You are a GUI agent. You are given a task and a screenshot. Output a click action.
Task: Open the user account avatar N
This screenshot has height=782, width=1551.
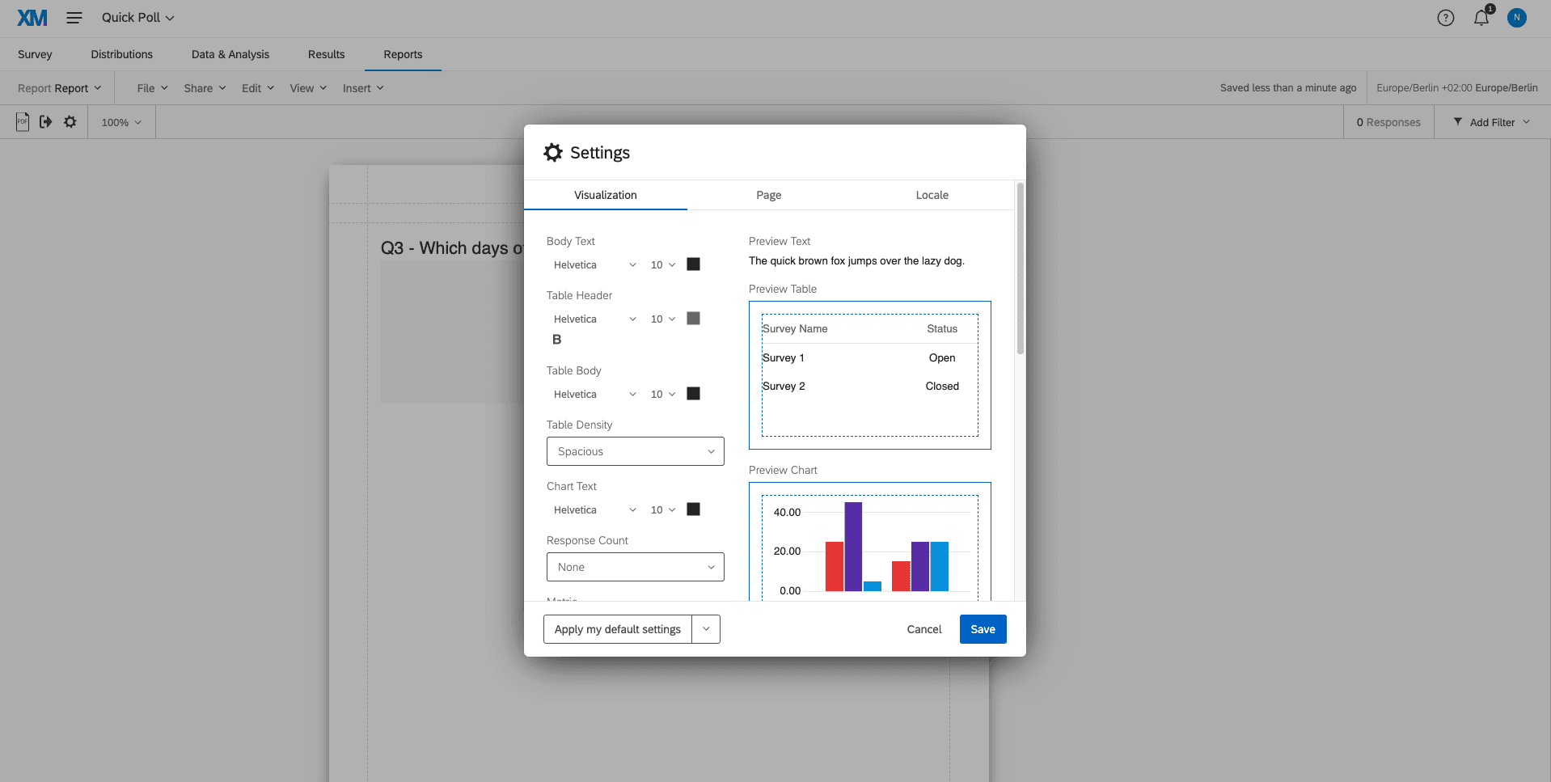[x=1517, y=18]
